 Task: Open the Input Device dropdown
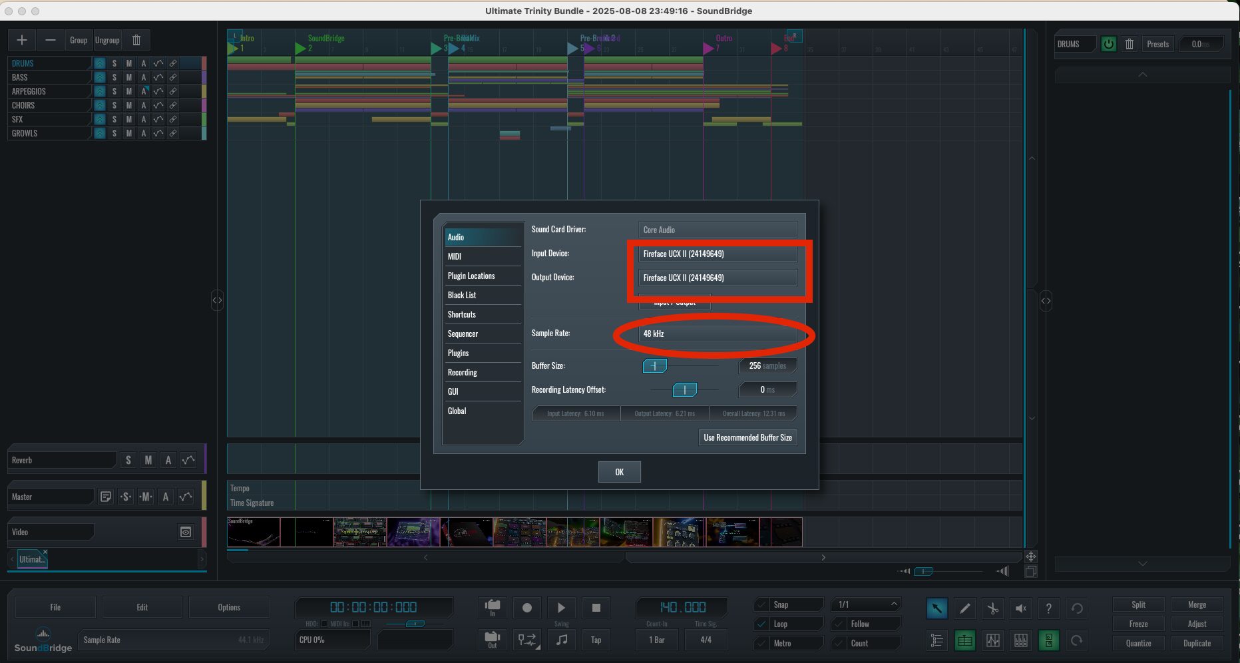718,254
